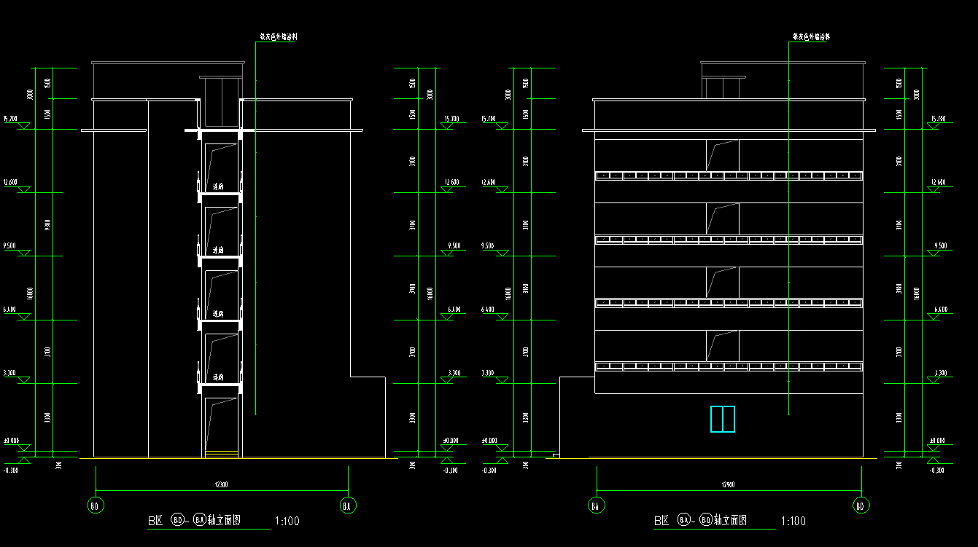Click the 1:100 scale label of left drawing

click(x=286, y=522)
